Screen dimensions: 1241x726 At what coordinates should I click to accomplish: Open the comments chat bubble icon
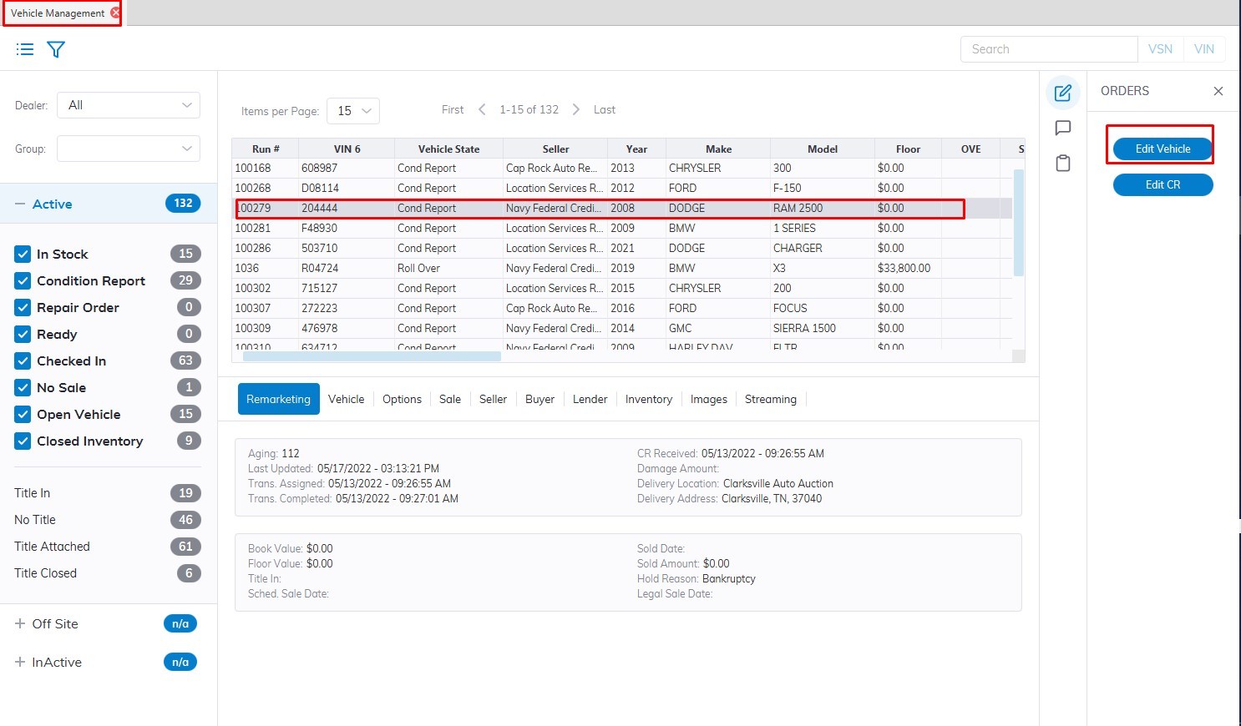pos(1062,128)
